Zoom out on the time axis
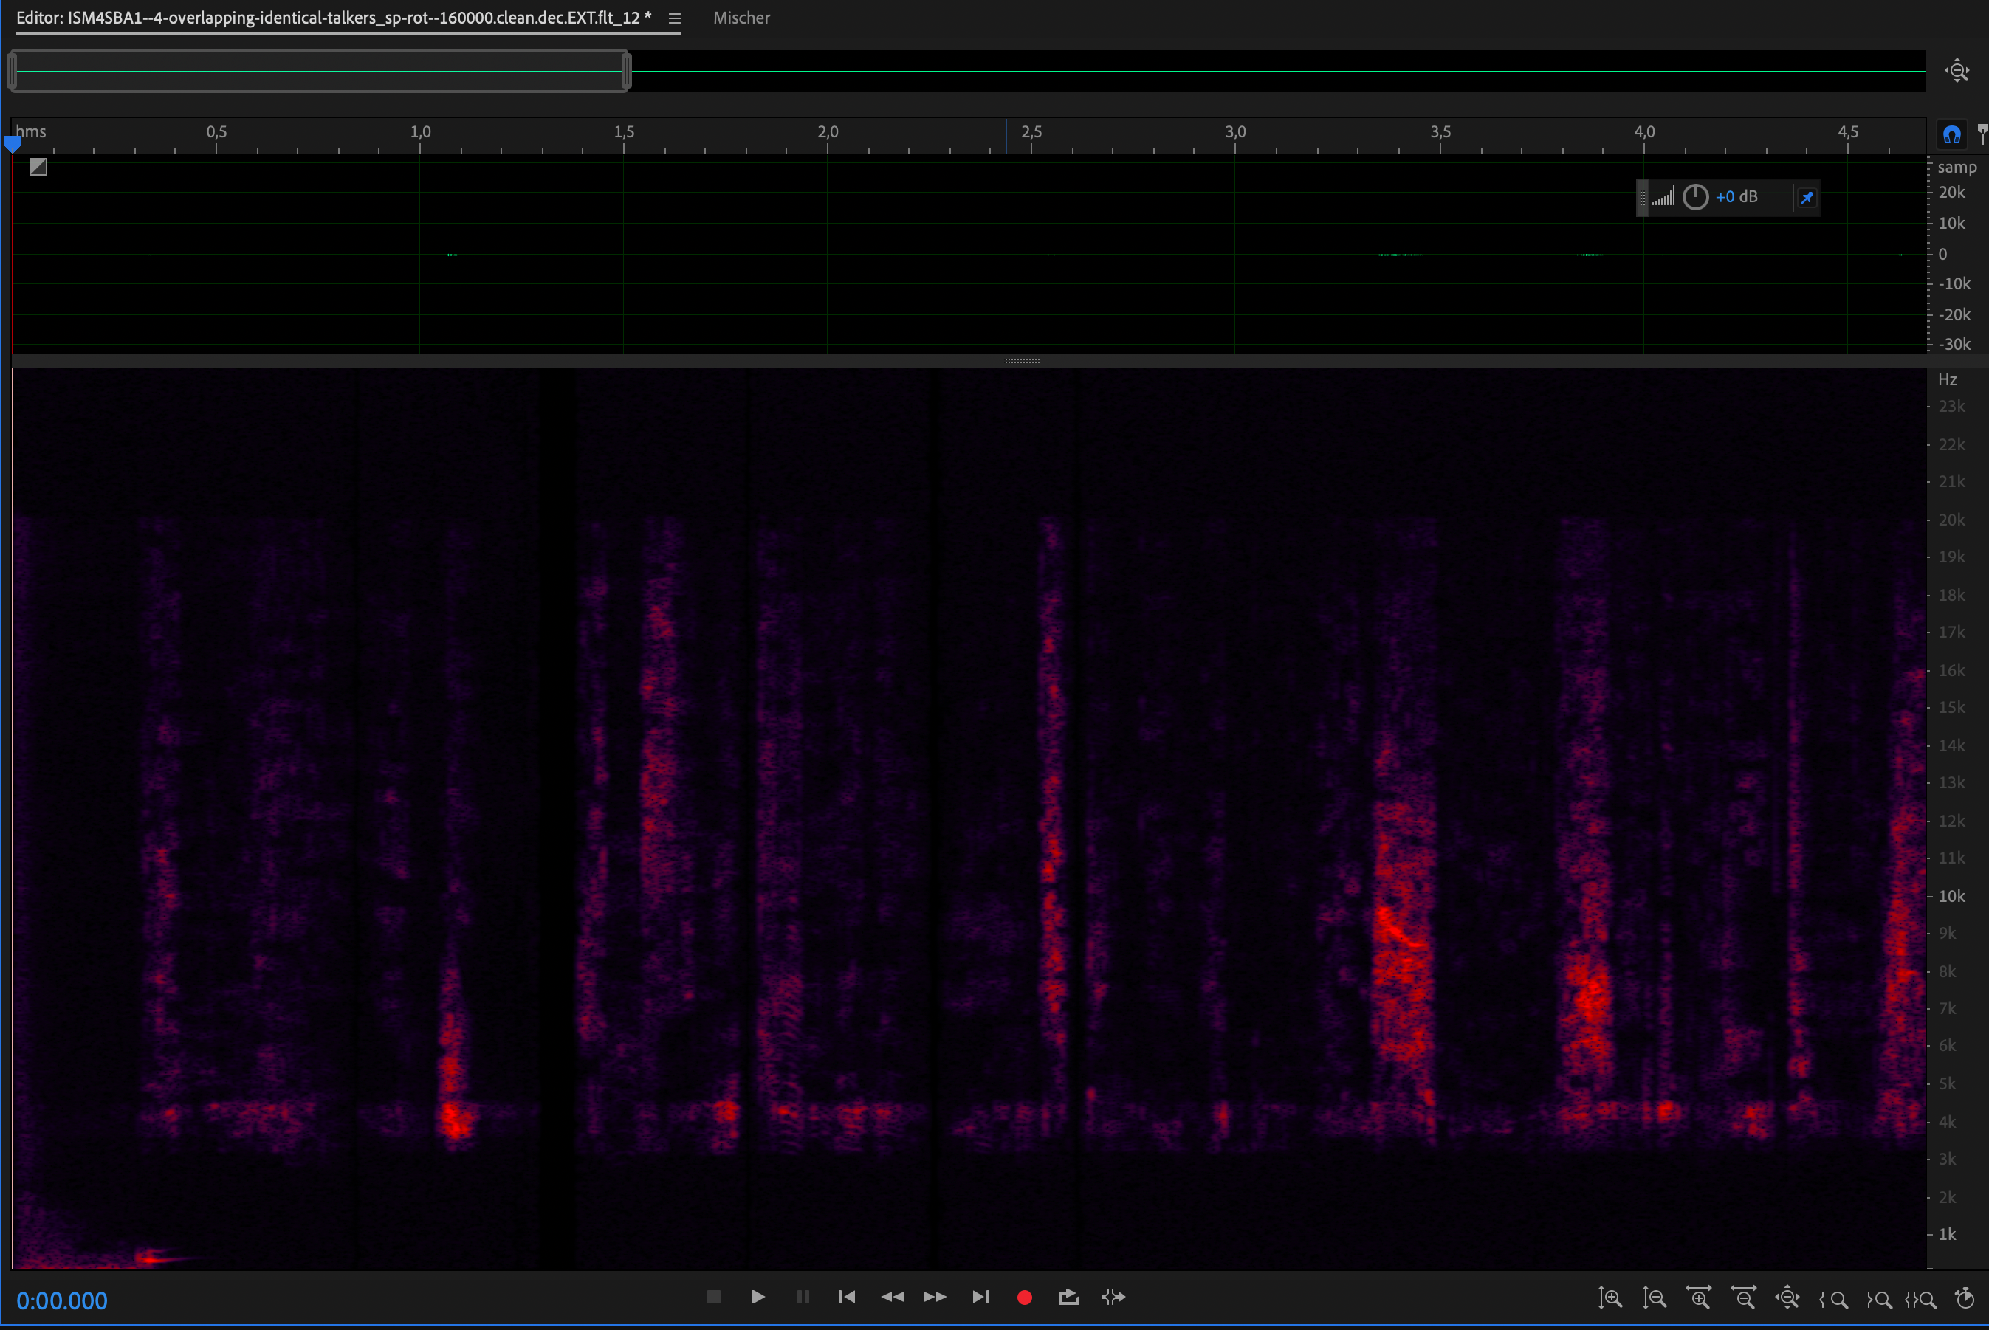Screen dimensions: 1989x1330 coord(1744,1298)
